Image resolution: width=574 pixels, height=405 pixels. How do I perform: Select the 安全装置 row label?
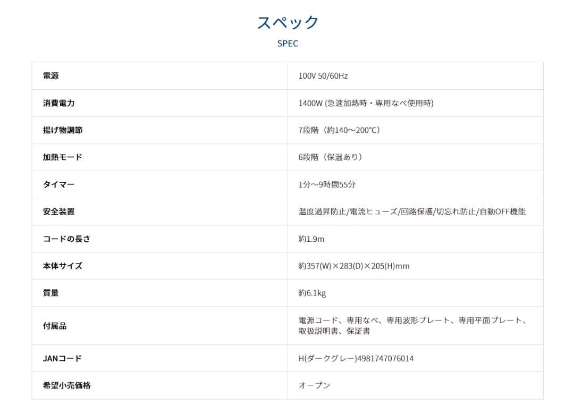[58, 212]
